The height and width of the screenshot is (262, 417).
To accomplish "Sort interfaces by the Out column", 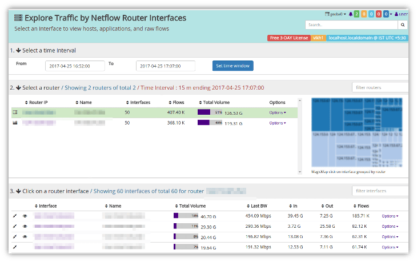I will click(327, 206).
